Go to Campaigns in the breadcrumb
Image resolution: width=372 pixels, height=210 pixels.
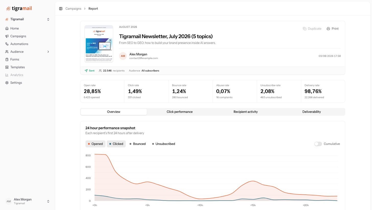pos(73,9)
